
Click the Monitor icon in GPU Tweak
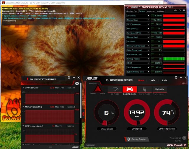pos(91,145)
